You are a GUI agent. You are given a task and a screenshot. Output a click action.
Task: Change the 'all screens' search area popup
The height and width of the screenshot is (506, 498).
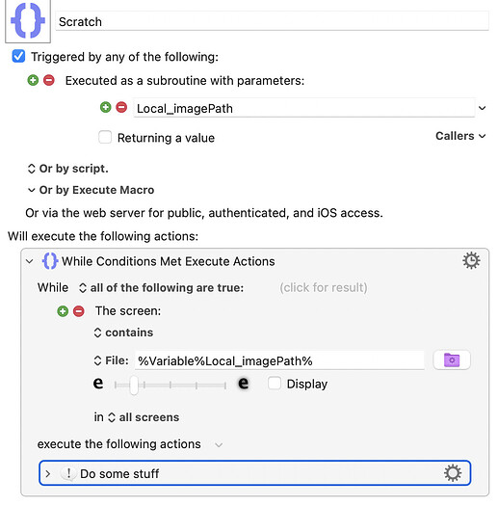pyautogui.click(x=144, y=417)
